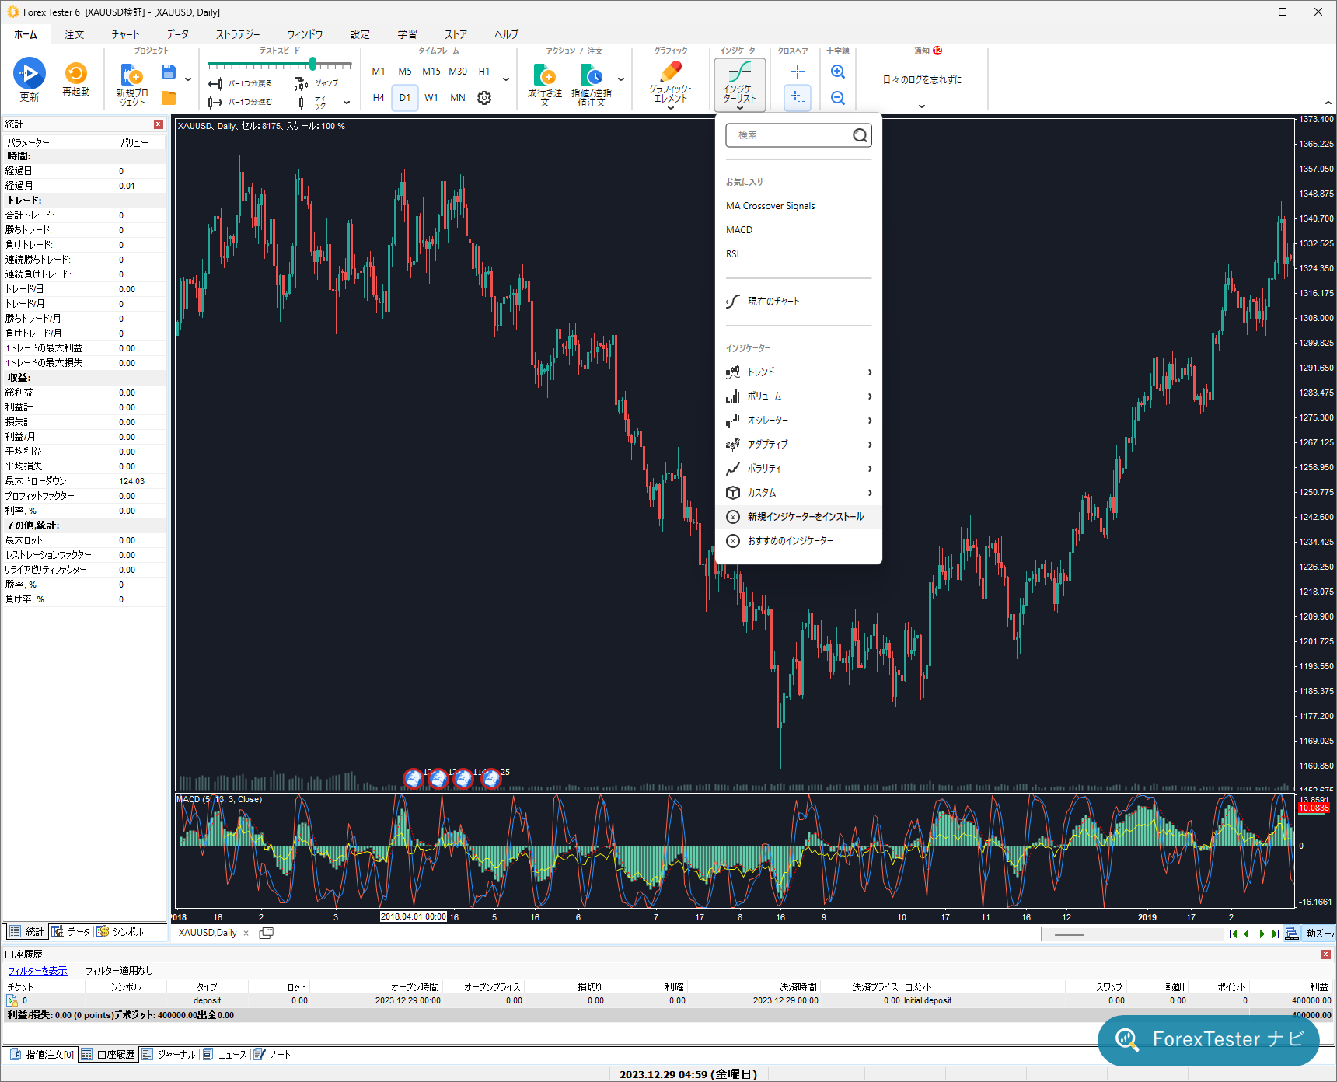Image resolution: width=1337 pixels, height=1082 pixels.
Task: Click the crosshair plus icon
Action: [798, 72]
